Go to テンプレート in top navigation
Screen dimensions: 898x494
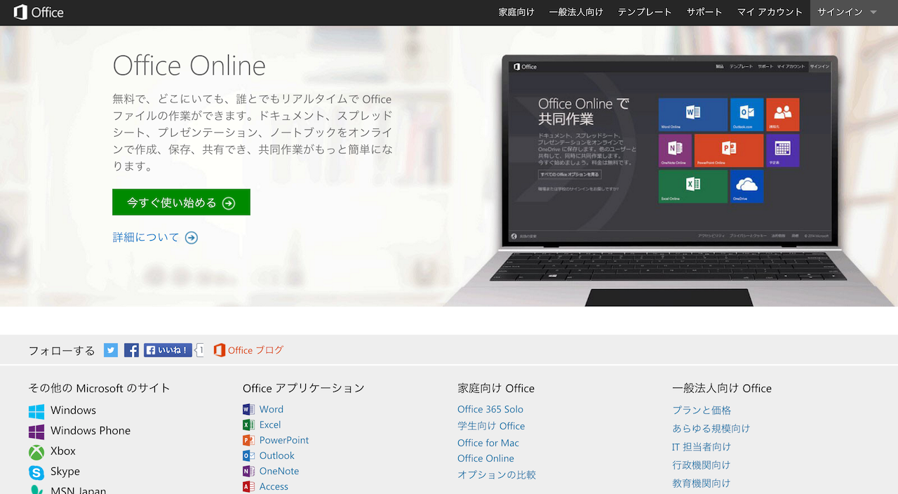pyautogui.click(x=645, y=12)
